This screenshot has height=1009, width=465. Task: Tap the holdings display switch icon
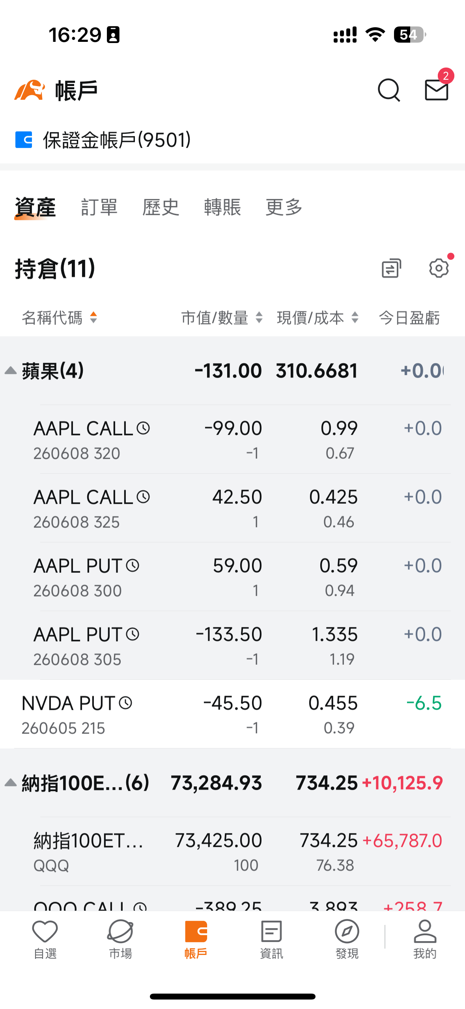[x=391, y=268]
